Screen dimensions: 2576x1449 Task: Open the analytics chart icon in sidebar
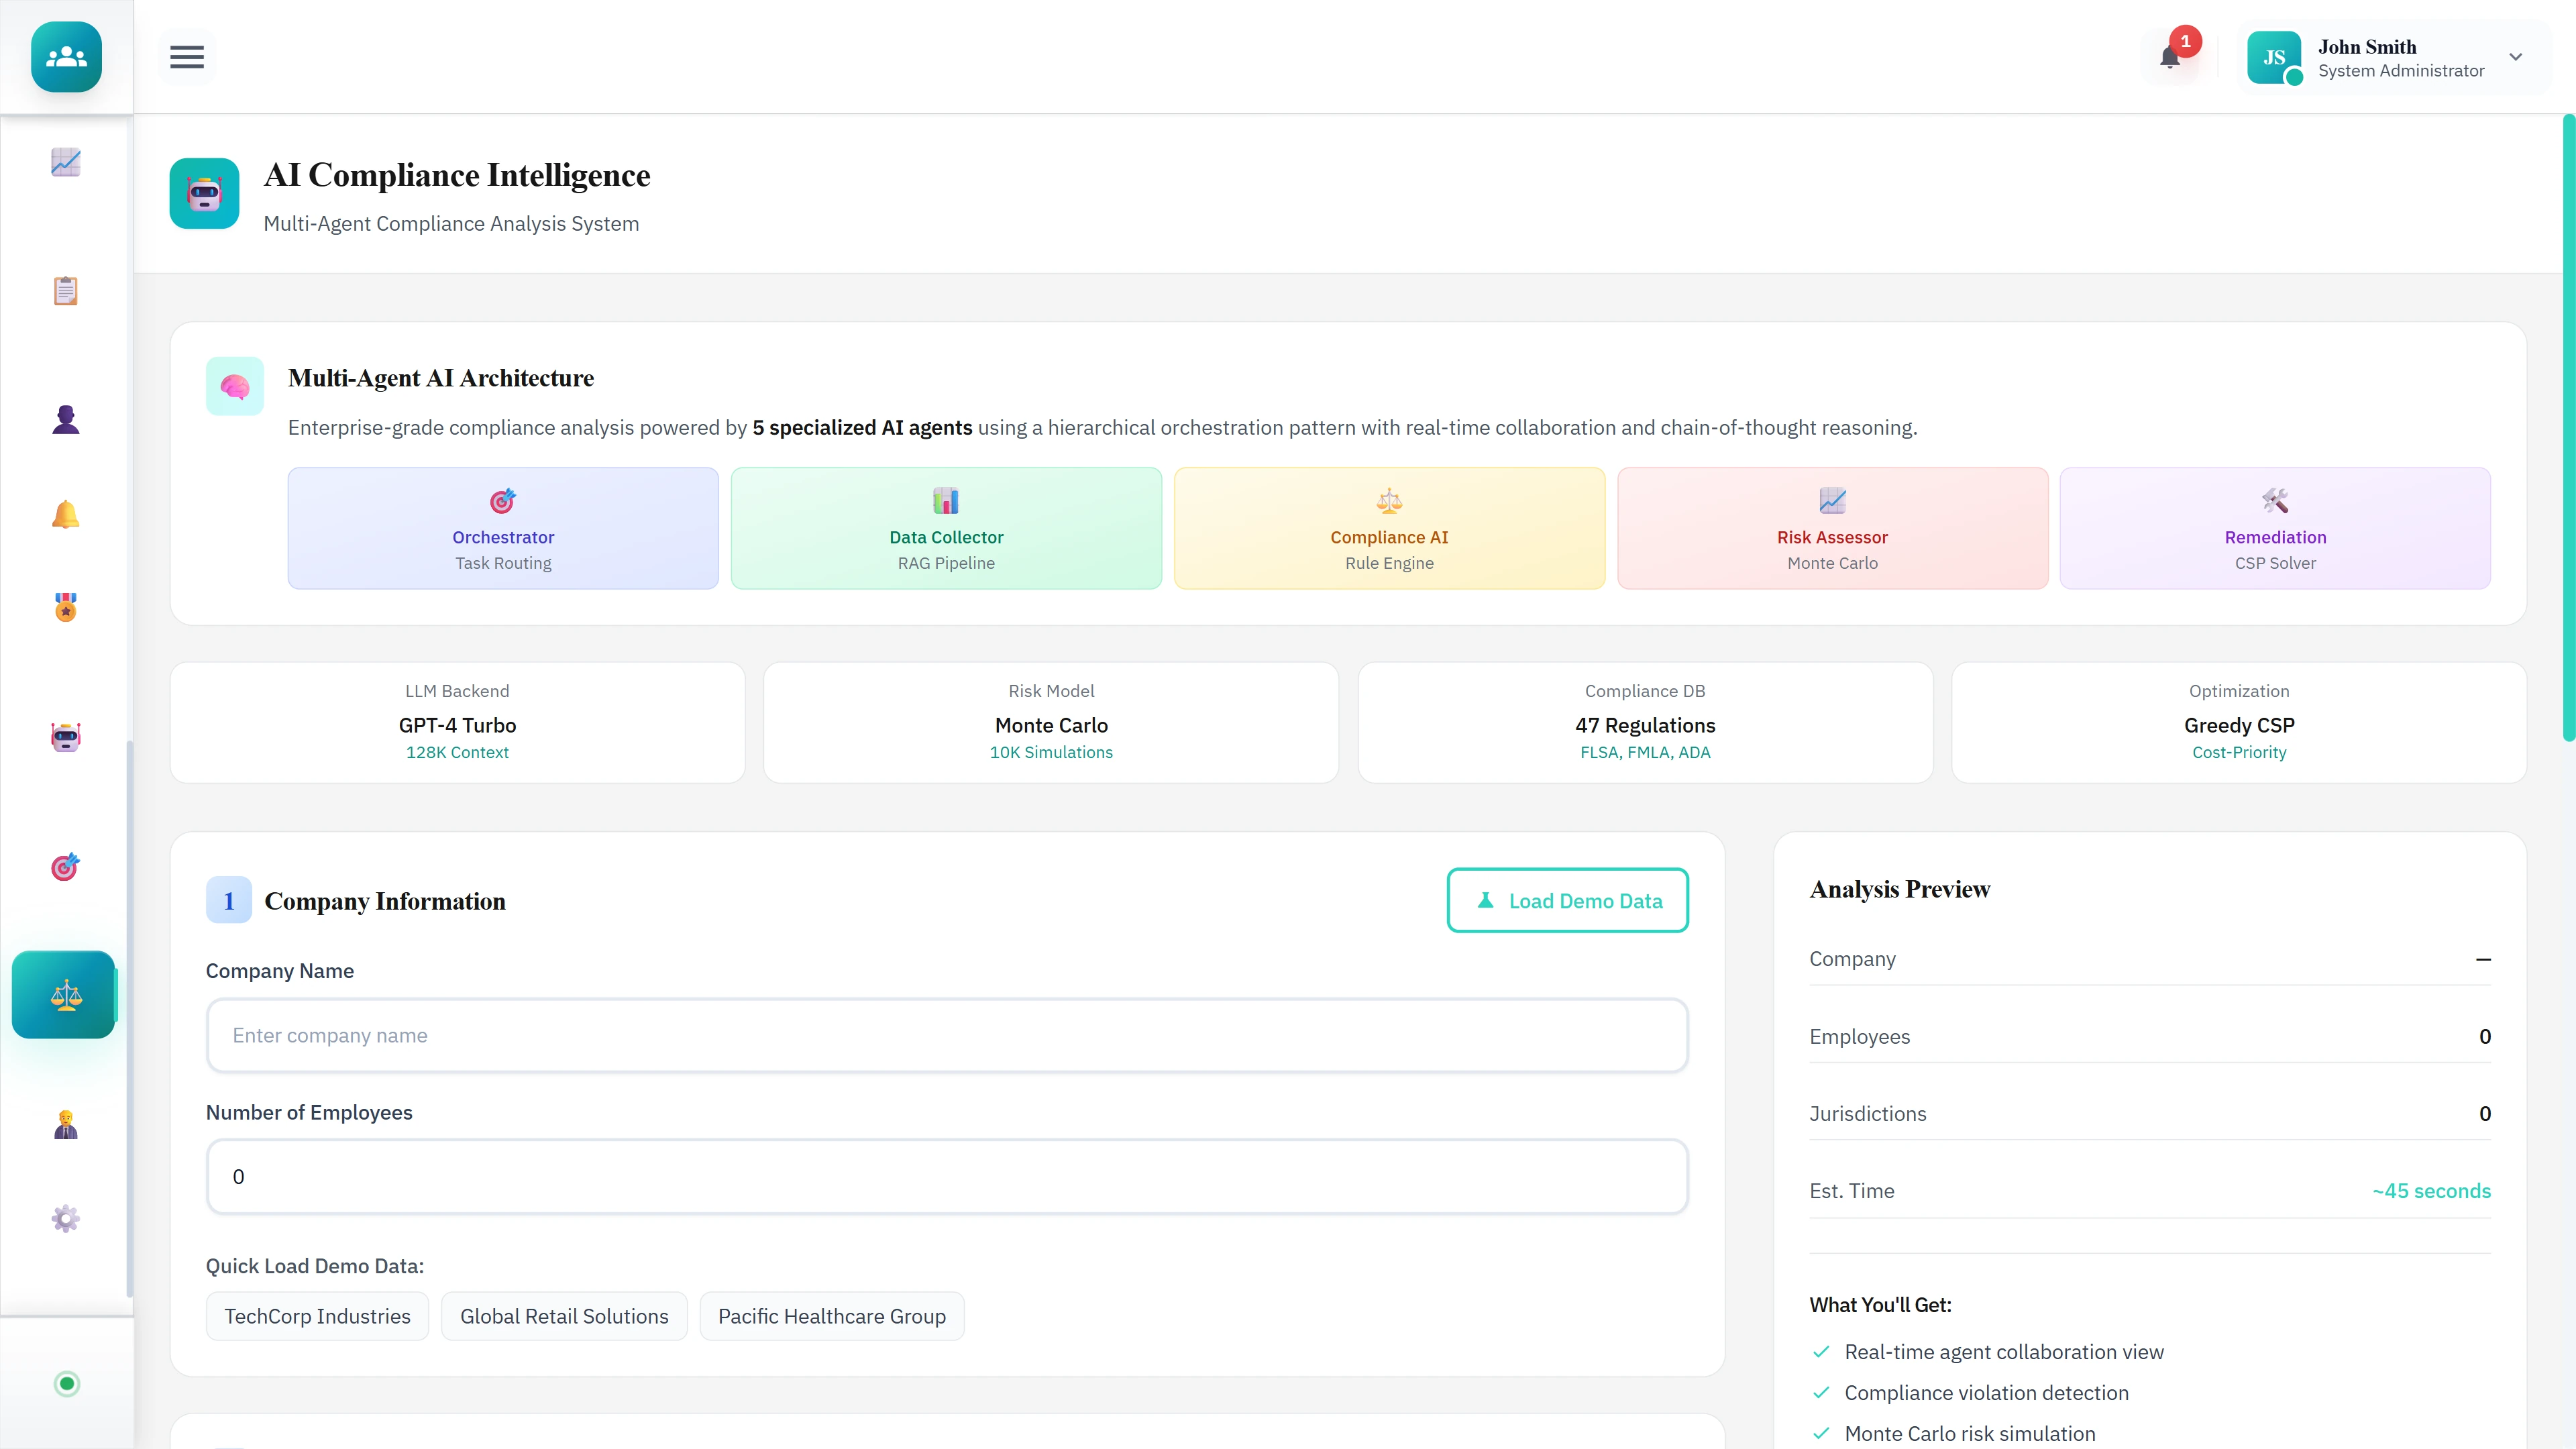coord(65,162)
